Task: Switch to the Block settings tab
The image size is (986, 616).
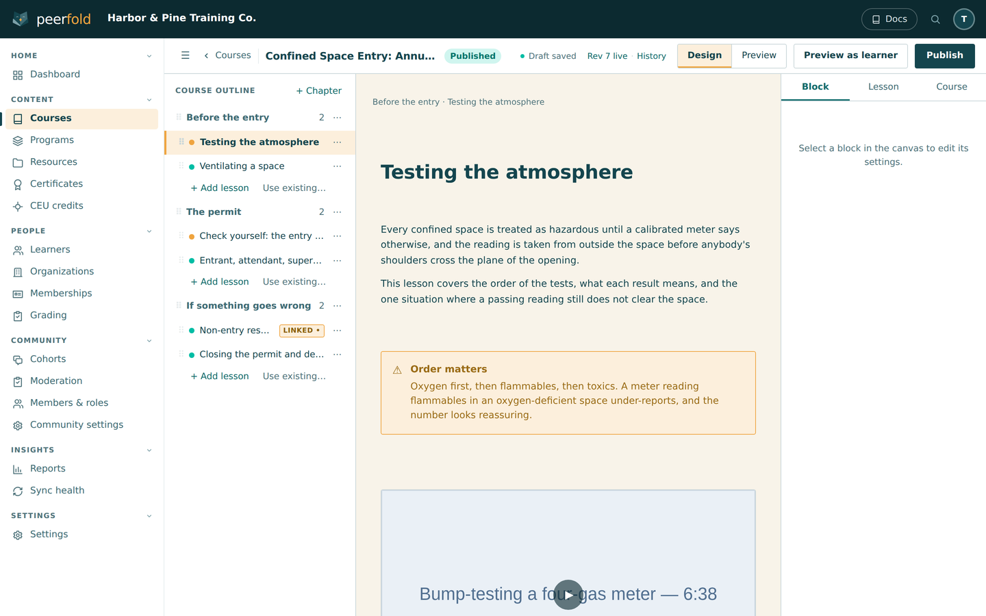Action: [815, 87]
